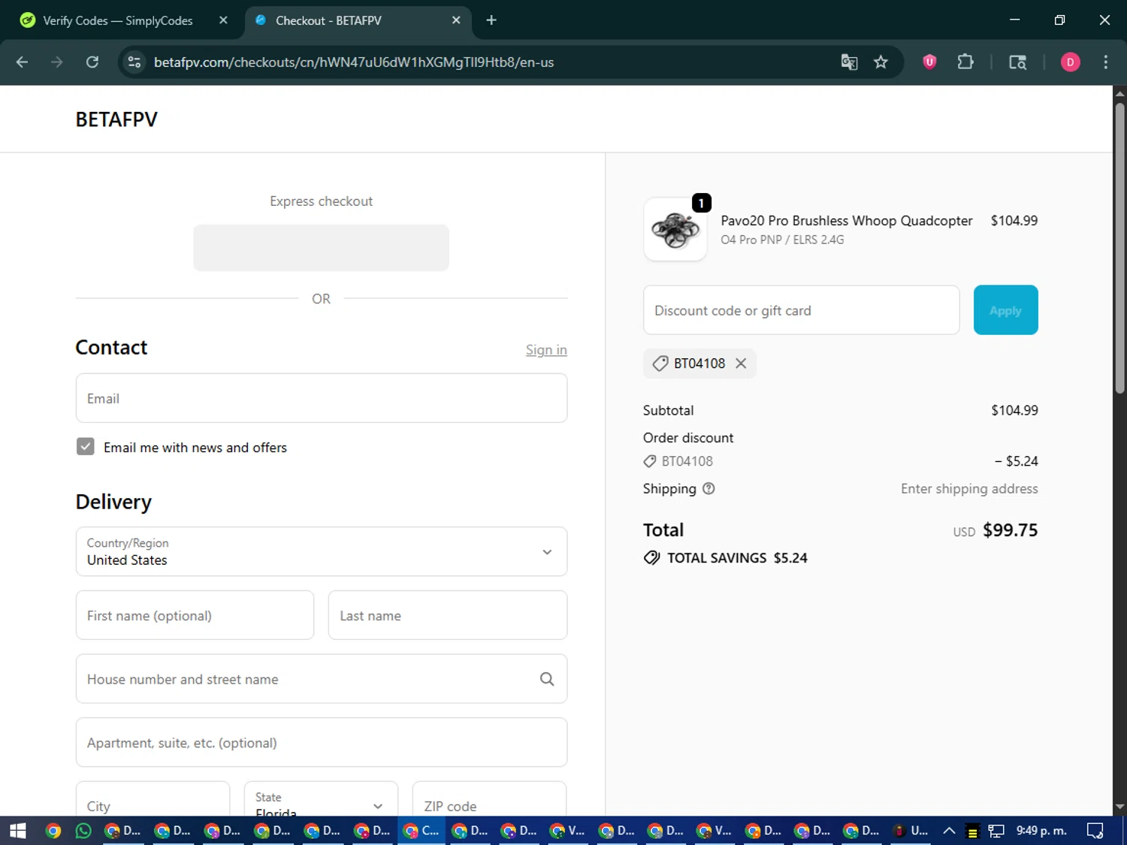Open the State dropdown
The width and height of the screenshot is (1127, 845).
pos(321,799)
